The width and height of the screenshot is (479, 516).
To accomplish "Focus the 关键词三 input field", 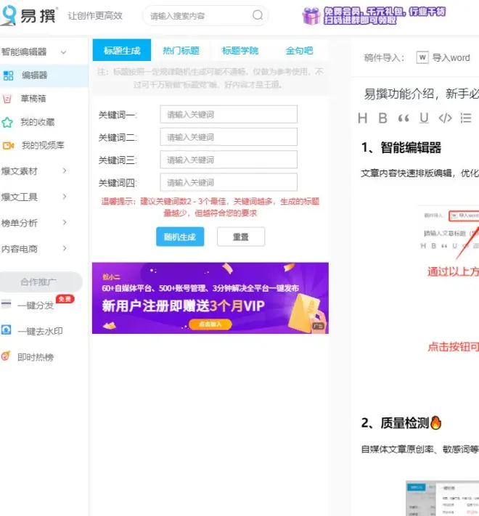I will (229, 160).
